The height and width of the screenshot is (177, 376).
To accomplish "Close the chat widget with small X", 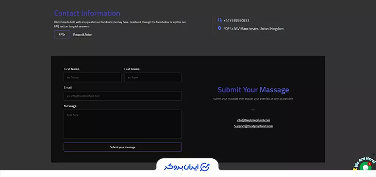I will (373, 155).
